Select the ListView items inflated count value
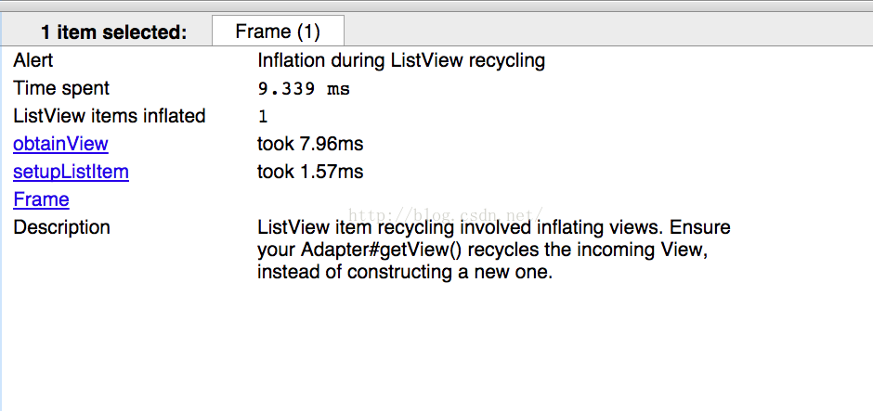This screenshot has height=411, width=873. point(263,116)
